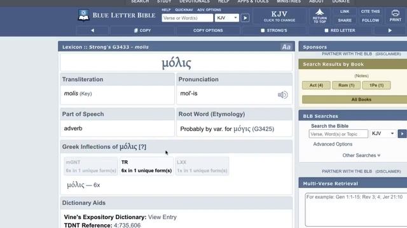The image size is (407, 228).
Task: Focus the Multi-Verse Retrieval text area
Action: [356, 210]
